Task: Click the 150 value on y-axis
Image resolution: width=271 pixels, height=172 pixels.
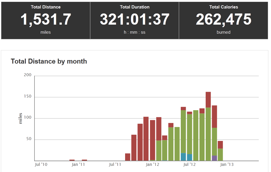Action: (28, 97)
